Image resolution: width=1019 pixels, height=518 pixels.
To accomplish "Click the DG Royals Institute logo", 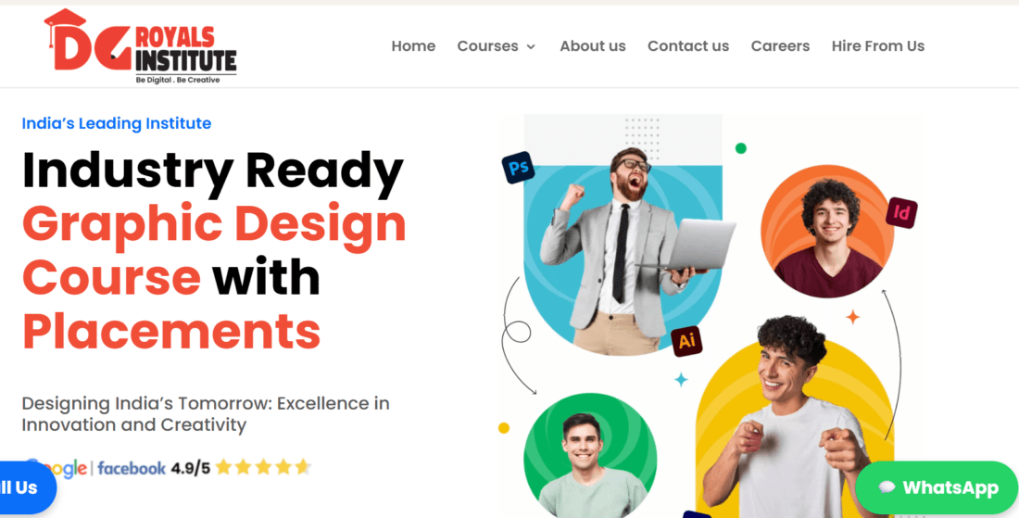I will 140,46.
